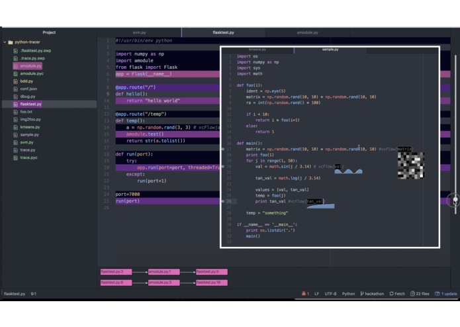Click the file icon beside amodule.pyc

15,73
